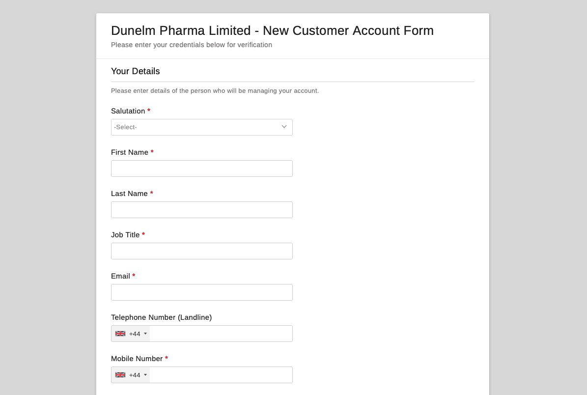This screenshot has width=587, height=395.
Task: Select the Job Title input box
Action: tap(201, 251)
